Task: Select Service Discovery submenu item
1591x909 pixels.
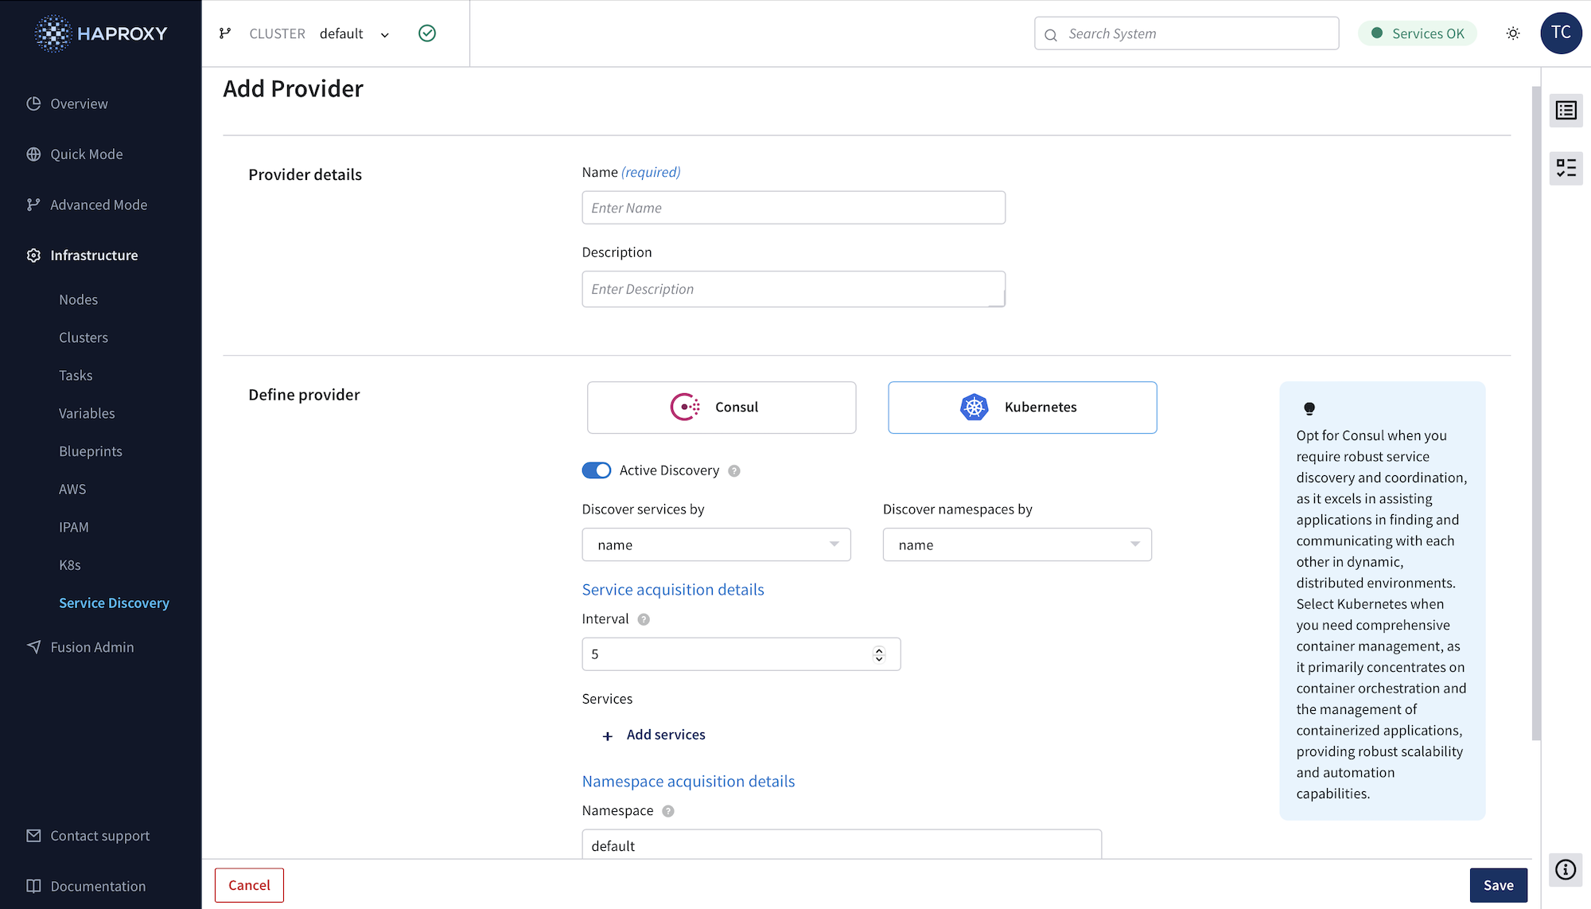Action: (x=114, y=603)
